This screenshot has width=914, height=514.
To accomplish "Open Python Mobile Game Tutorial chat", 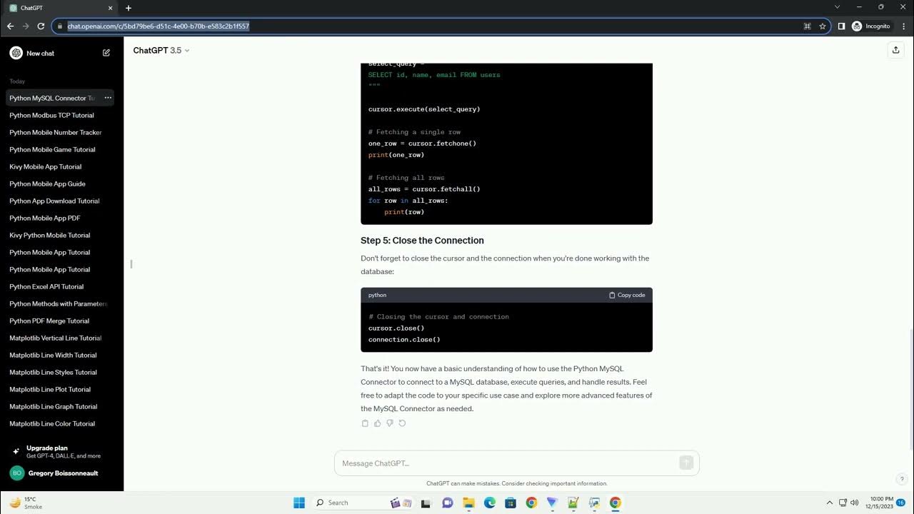I will 60,149.
